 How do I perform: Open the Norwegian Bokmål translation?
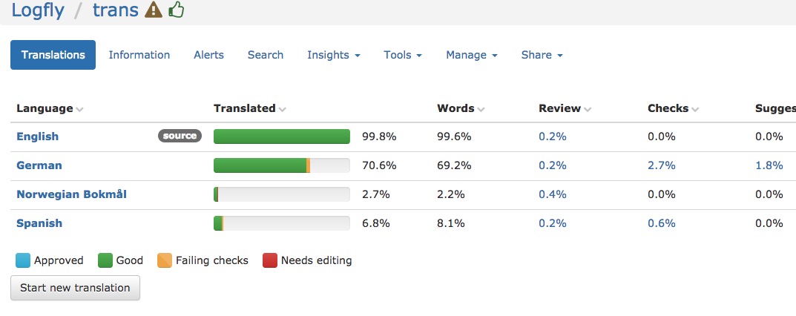pos(71,194)
